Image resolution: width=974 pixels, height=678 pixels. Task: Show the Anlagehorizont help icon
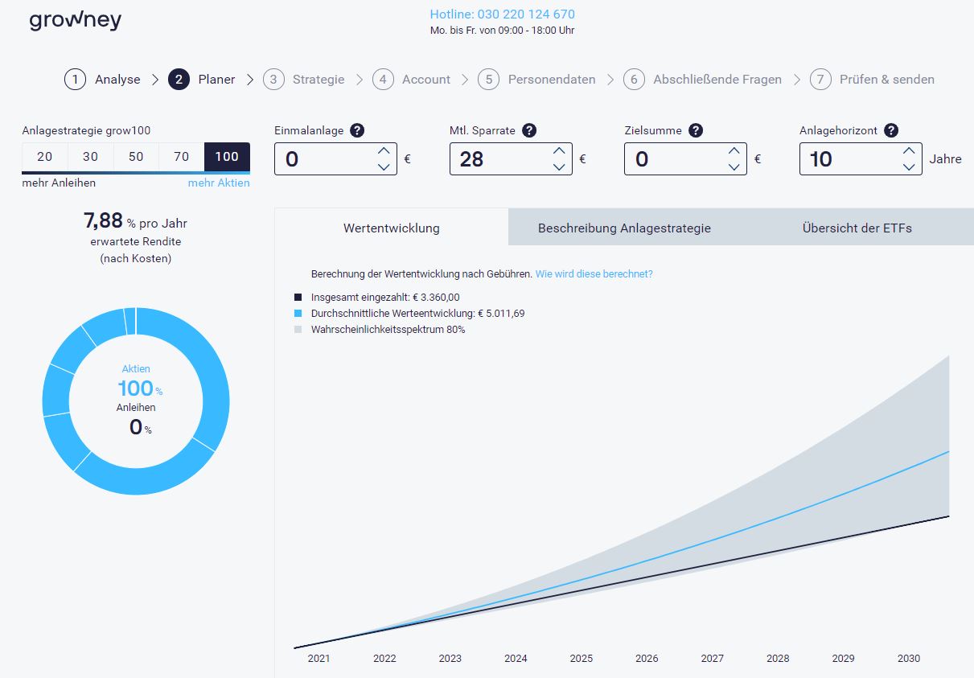[890, 130]
